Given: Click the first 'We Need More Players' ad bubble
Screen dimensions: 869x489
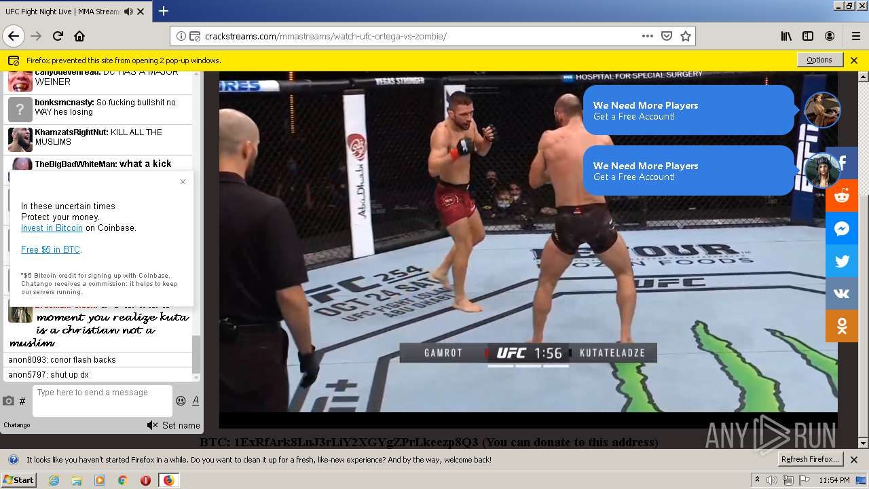Looking at the screenshot, I should coord(688,110).
